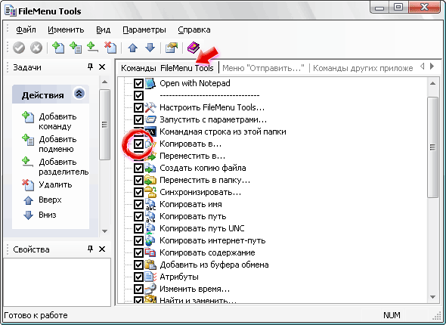Open help via the purple book icon
The width and height of the screenshot is (446, 325).
point(194,48)
